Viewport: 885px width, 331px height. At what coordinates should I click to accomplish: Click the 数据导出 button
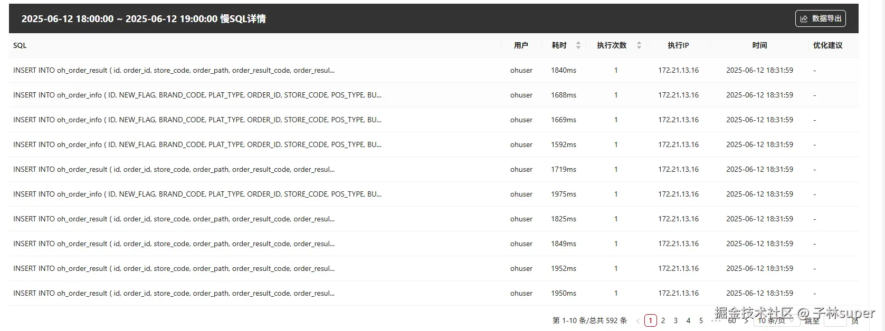(821, 18)
